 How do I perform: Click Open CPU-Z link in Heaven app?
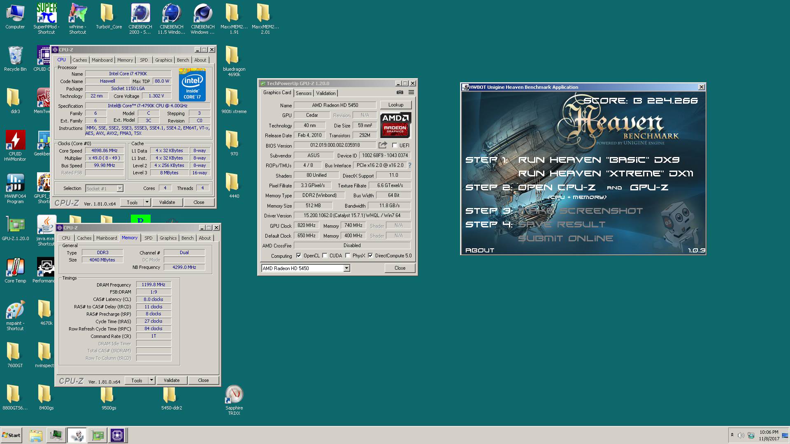[556, 187]
